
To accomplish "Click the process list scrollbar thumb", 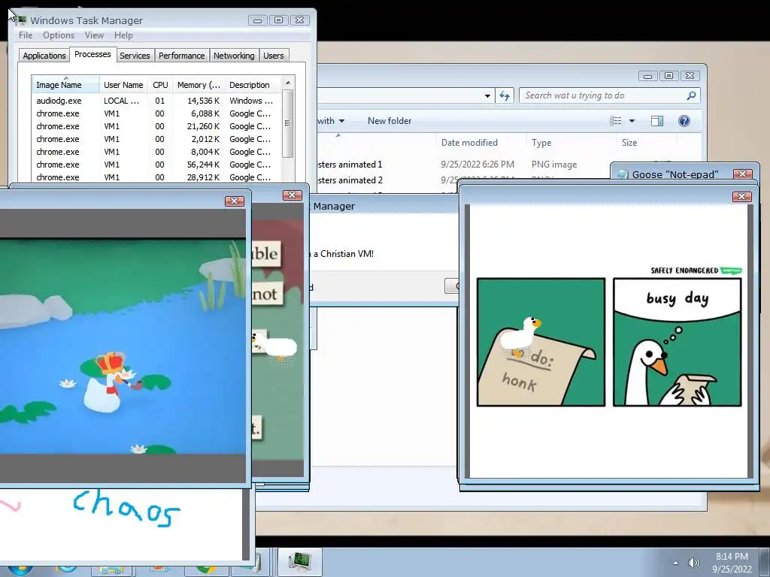I will point(288,123).
